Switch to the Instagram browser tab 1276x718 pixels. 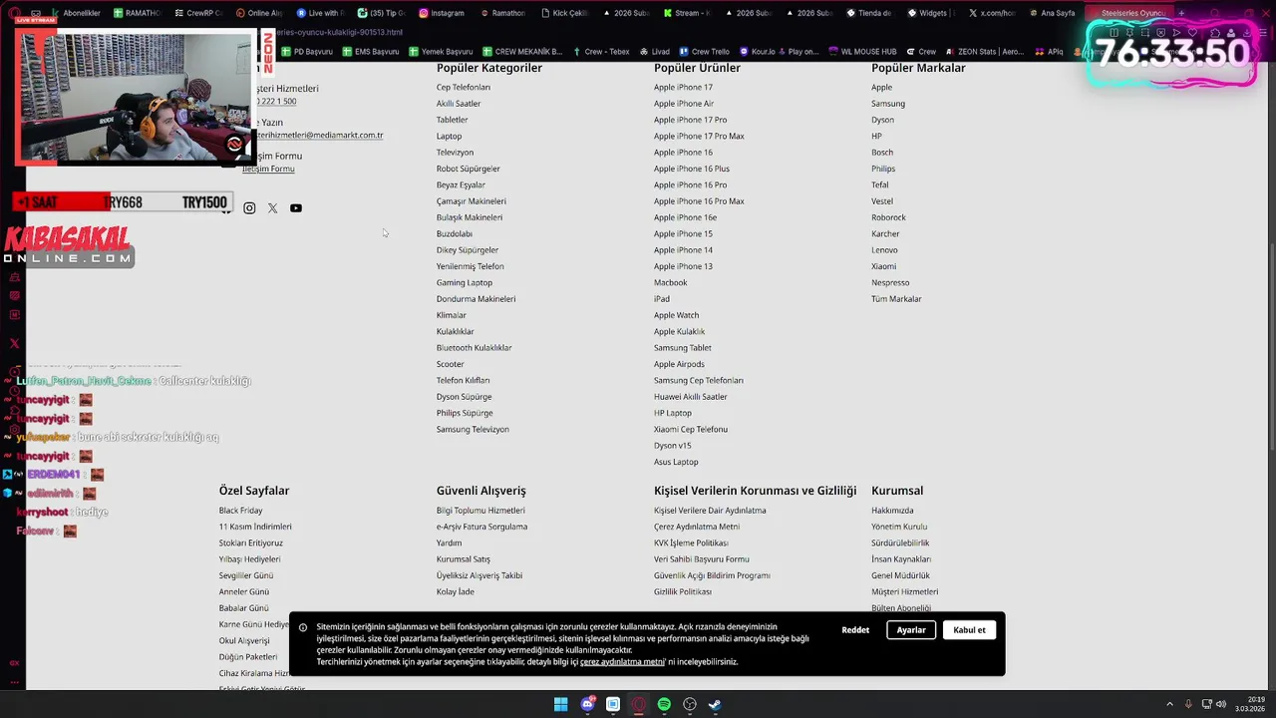pyautogui.click(x=442, y=13)
